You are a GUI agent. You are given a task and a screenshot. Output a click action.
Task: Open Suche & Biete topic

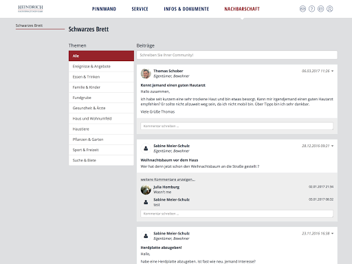[x=101, y=160]
